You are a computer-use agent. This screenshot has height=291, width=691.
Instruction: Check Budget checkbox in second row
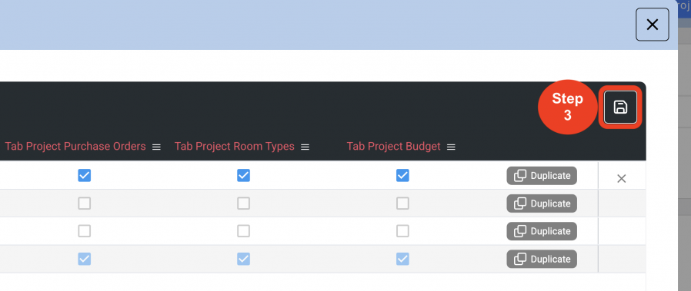402,203
